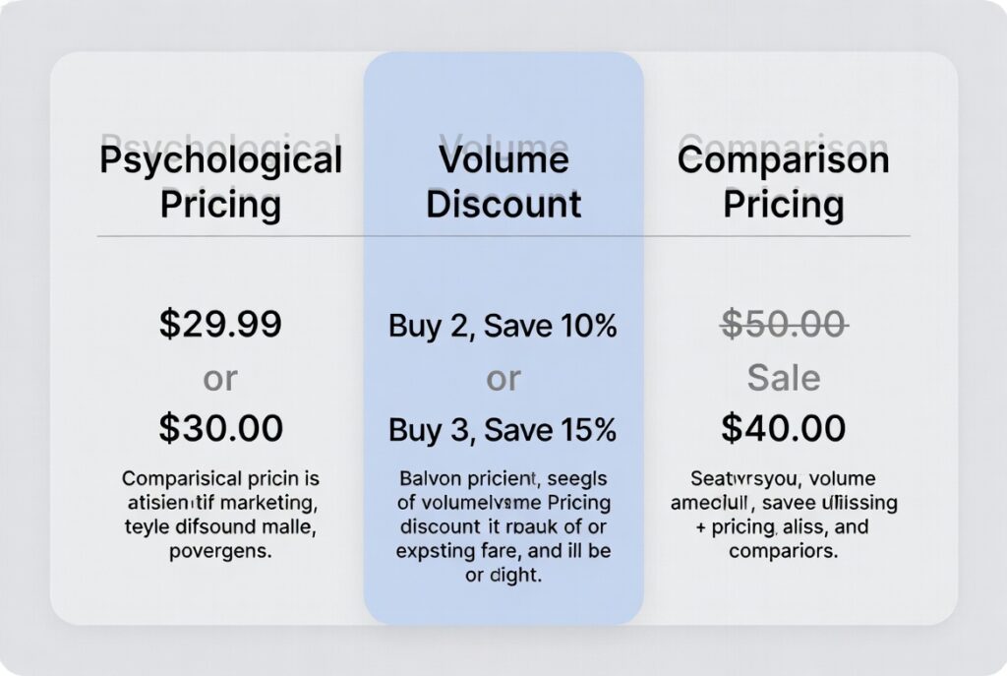This screenshot has width=1007, height=676.
Task: Click the gray Sale label
Action: click(x=784, y=377)
